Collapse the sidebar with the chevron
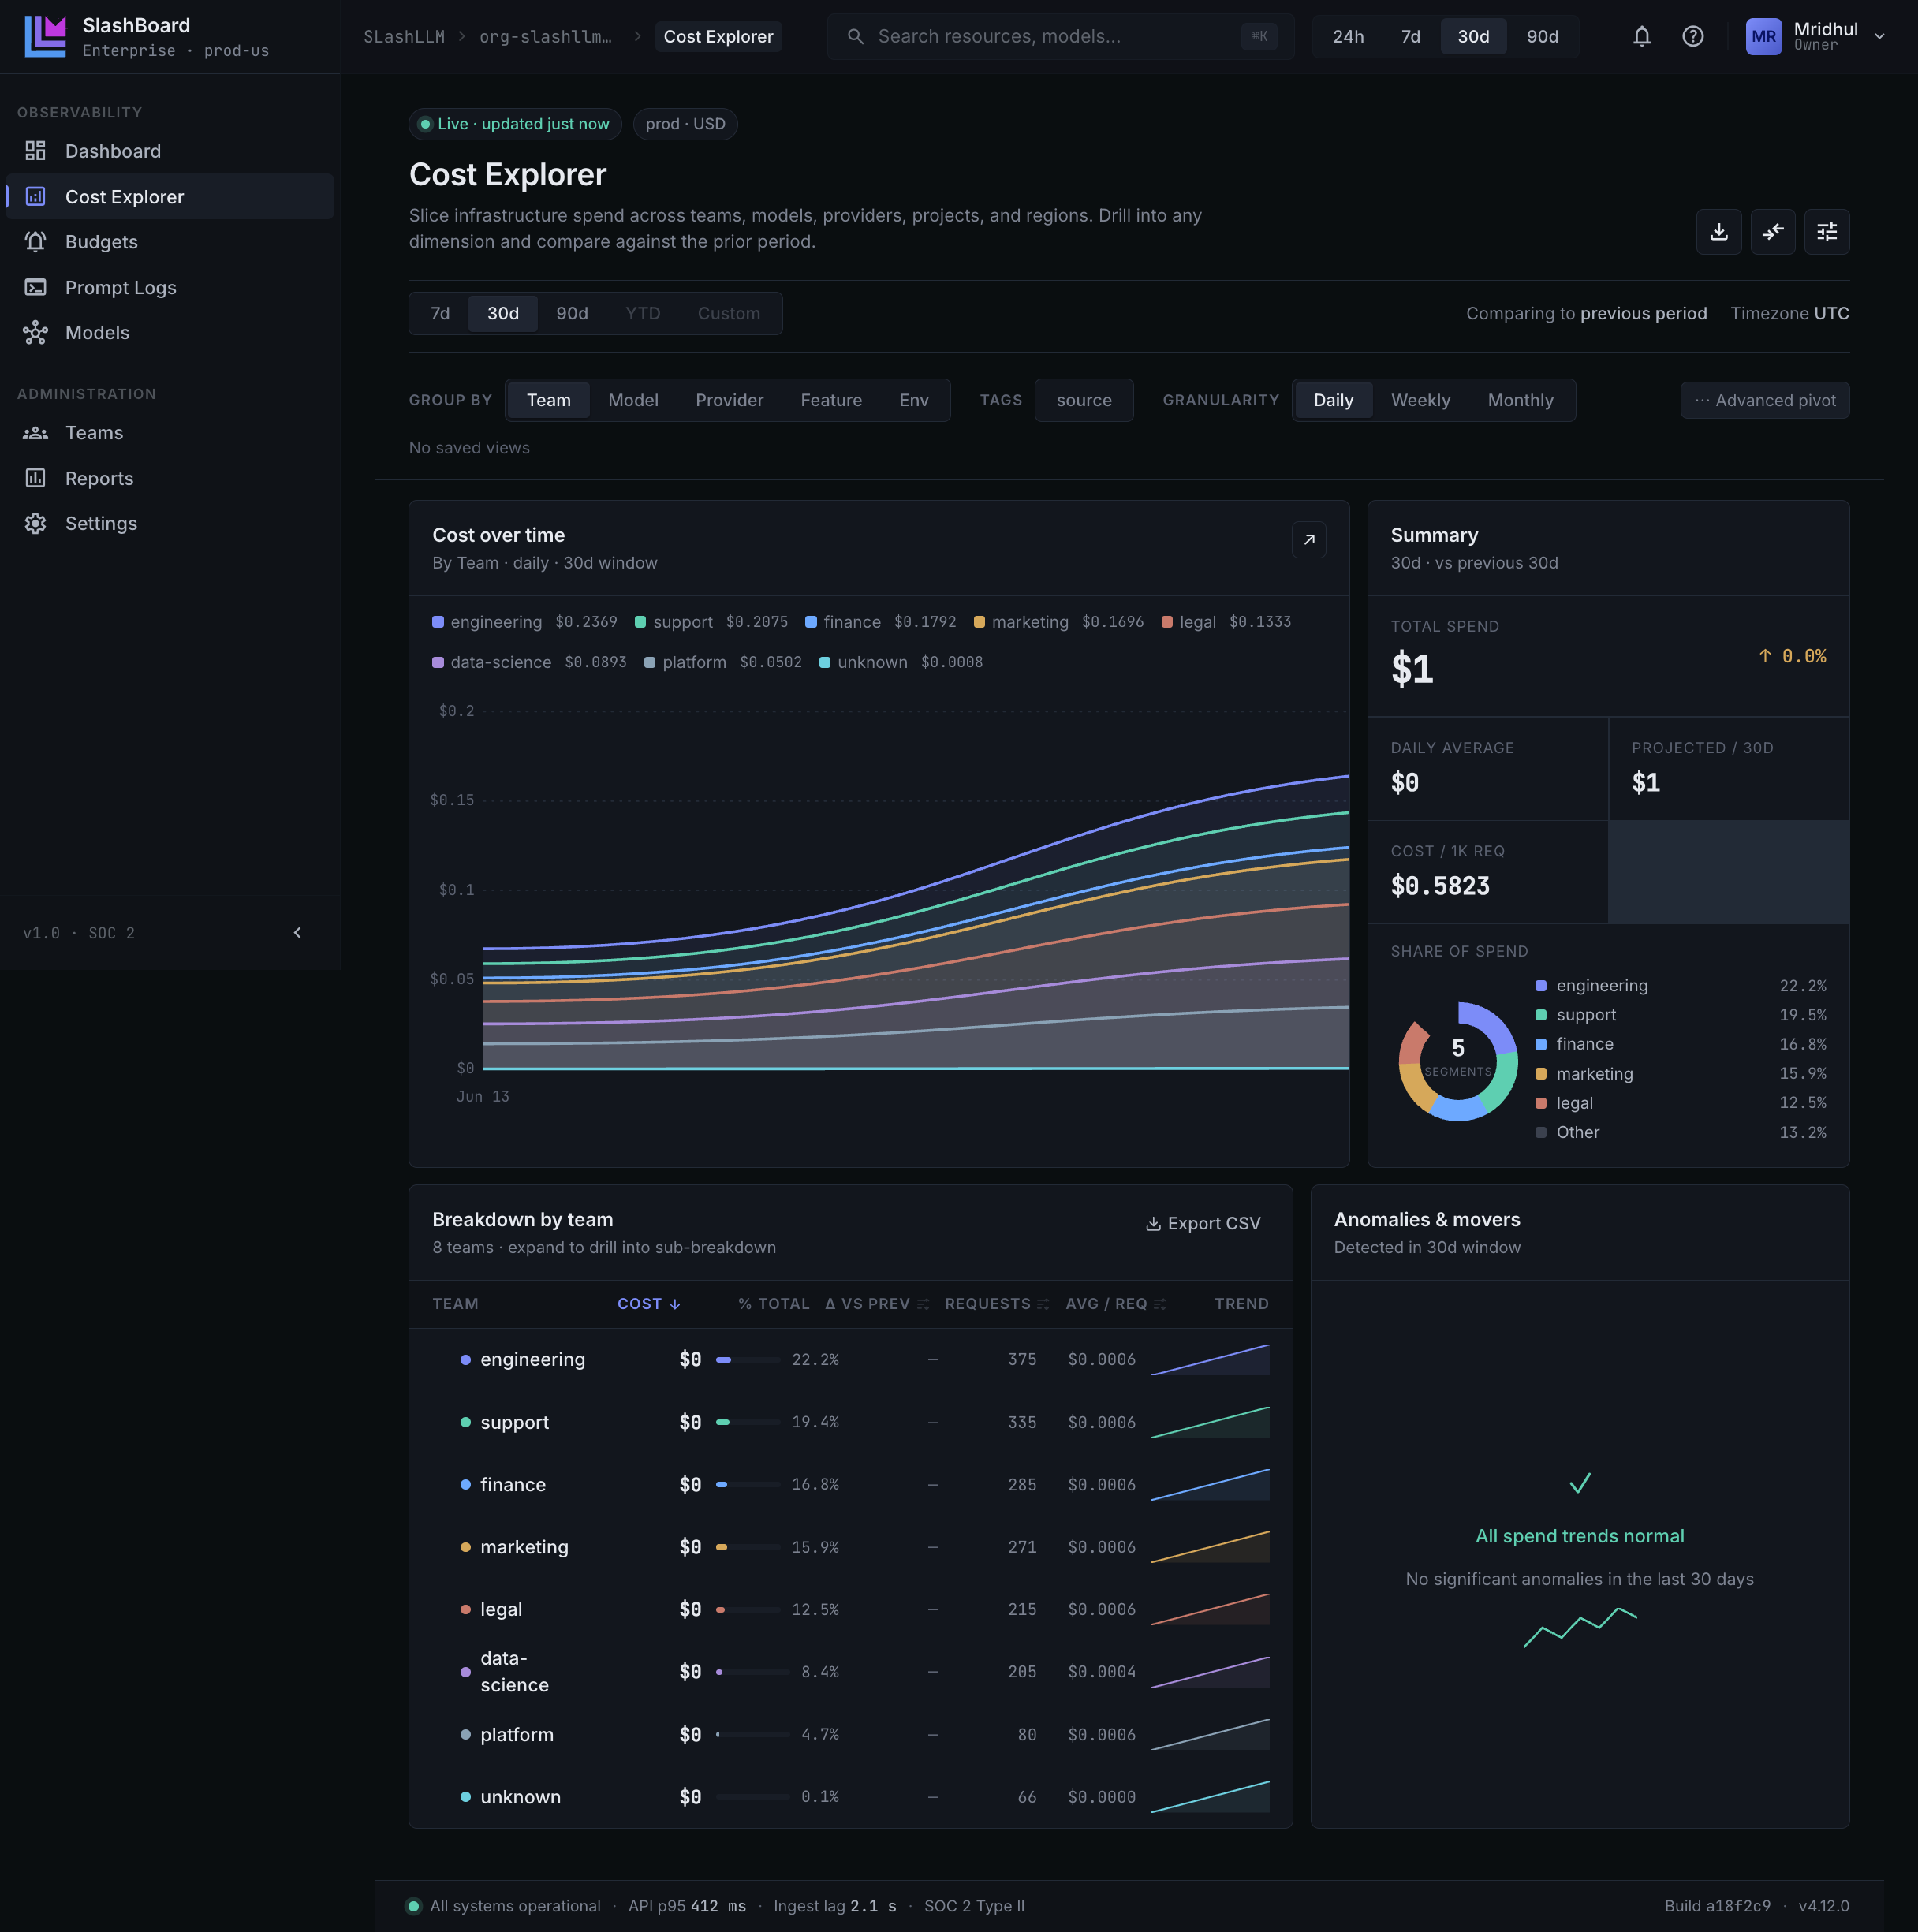 click(297, 933)
